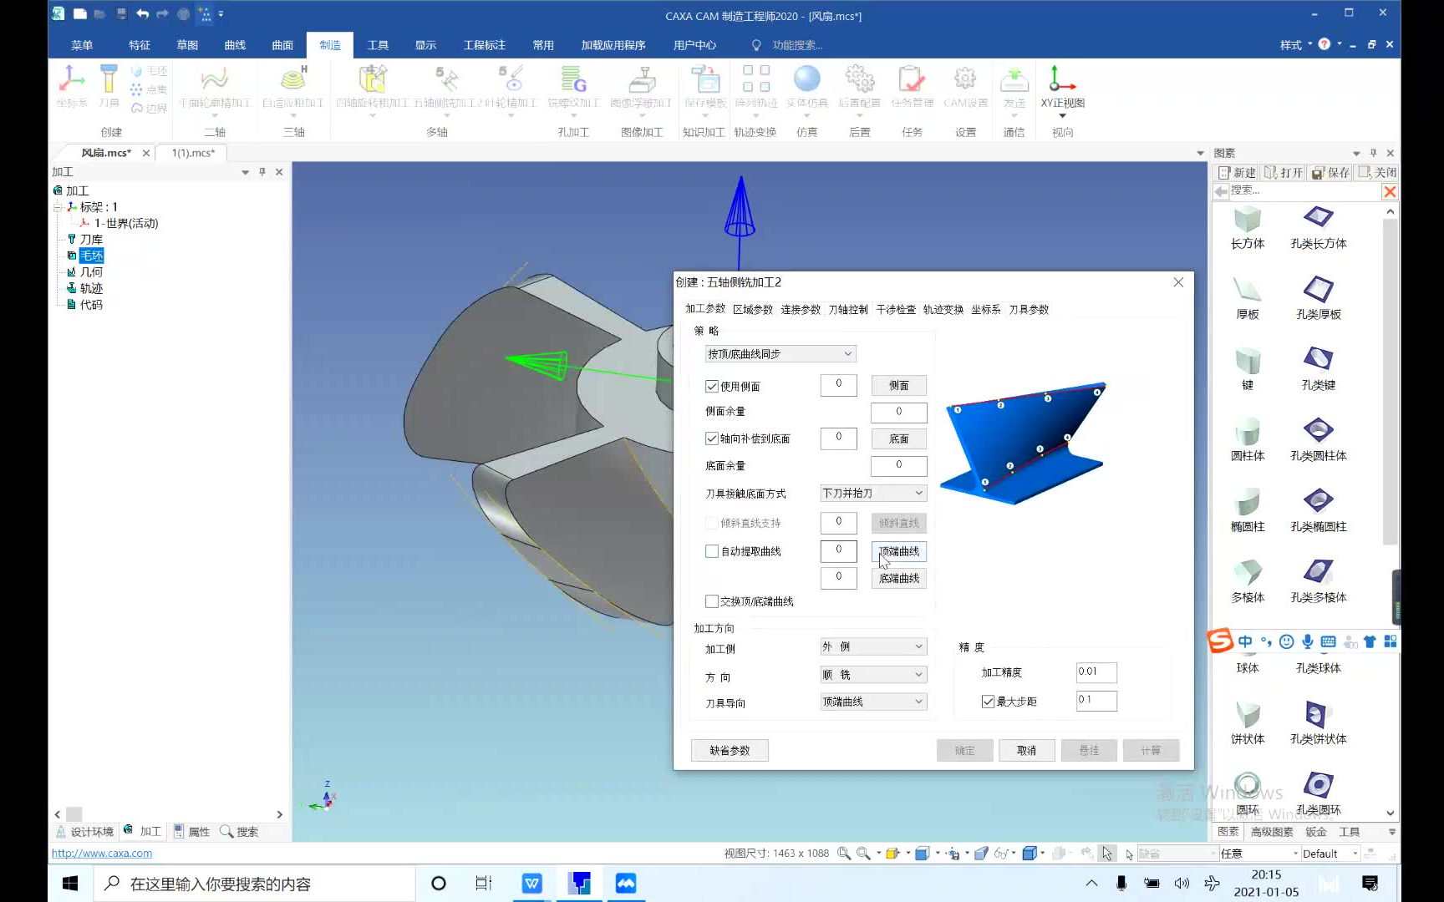Click the 阵列轨迹 toolpath transform icon
The image size is (1444, 902).
coord(756,87)
